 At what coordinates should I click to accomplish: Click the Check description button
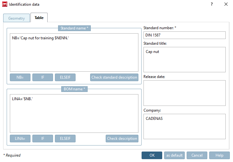click(x=122, y=139)
